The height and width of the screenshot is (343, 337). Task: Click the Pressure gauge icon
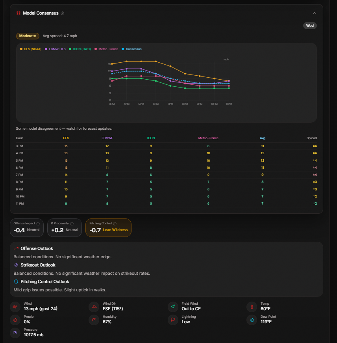click(15, 333)
